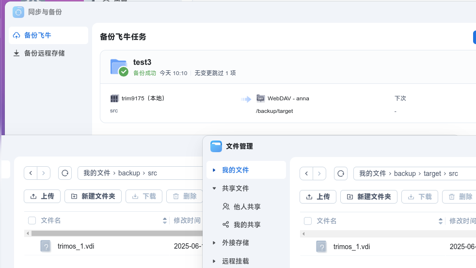Click the share icon beside 我的共享

226,224
